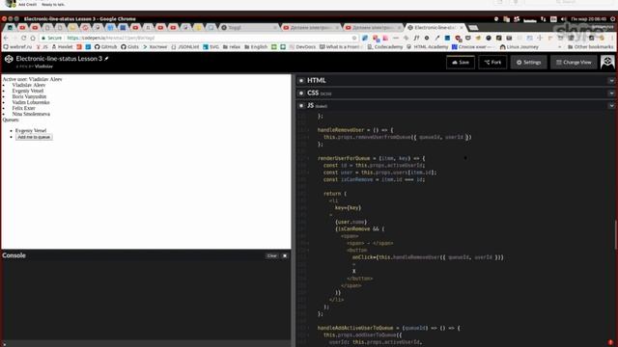Open the SVG bookmark
Image resolution: width=618 pixels, height=347 pixels.
pos(211,47)
